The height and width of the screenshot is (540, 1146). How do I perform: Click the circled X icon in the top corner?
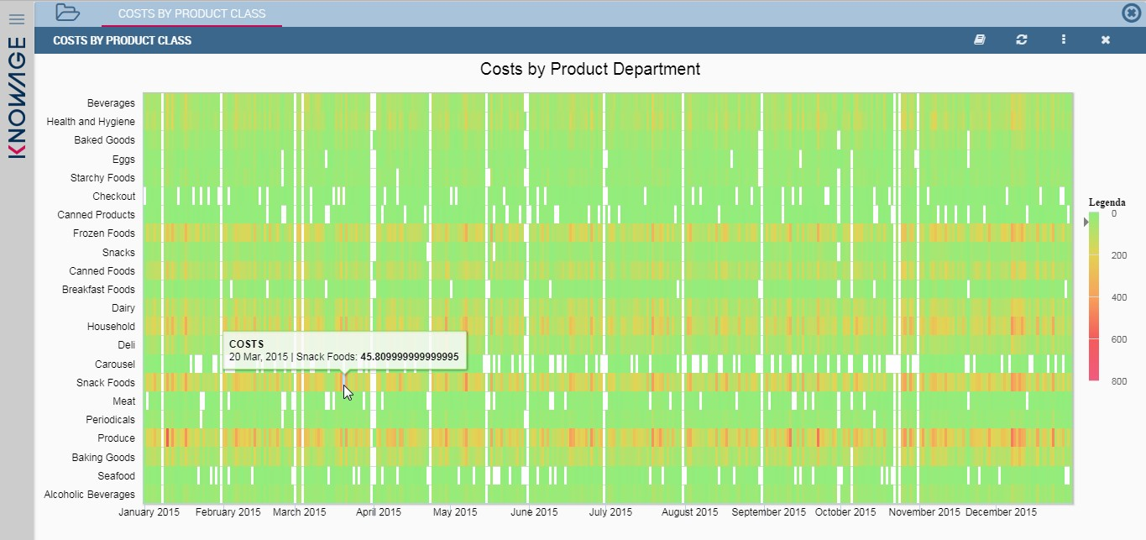tap(1132, 13)
